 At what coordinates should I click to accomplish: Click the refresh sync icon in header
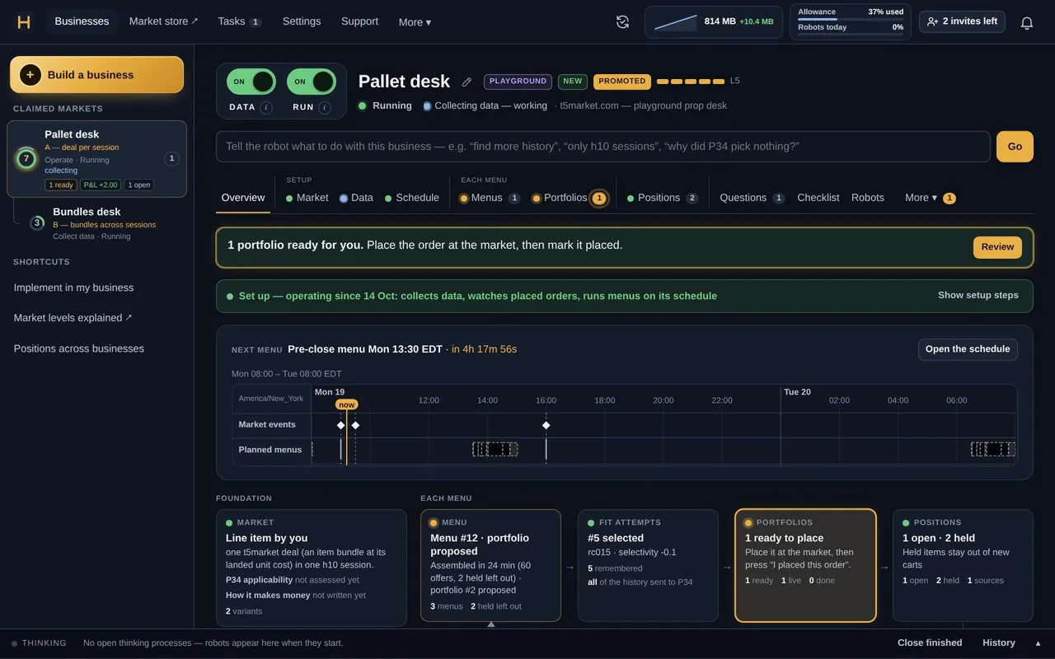623,22
